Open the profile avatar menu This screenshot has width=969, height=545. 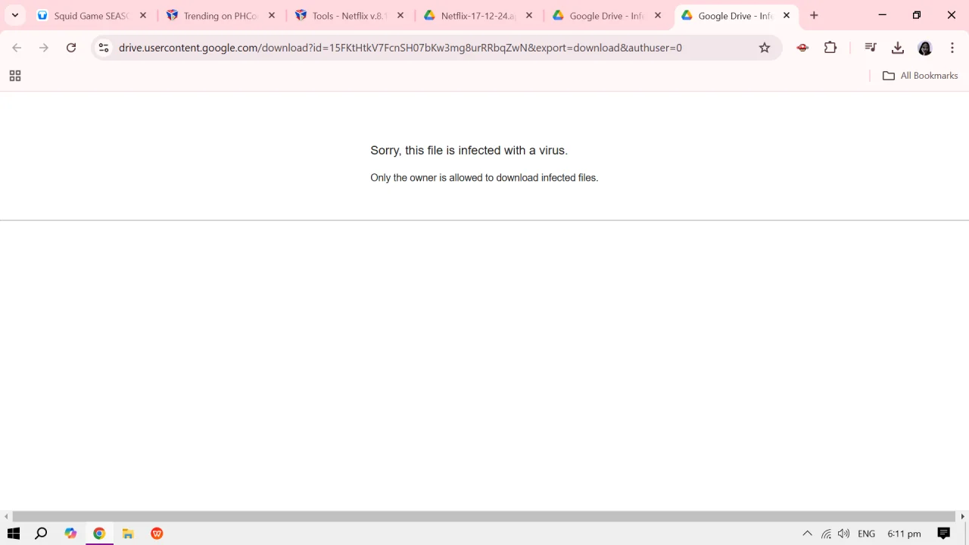click(x=925, y=48)
